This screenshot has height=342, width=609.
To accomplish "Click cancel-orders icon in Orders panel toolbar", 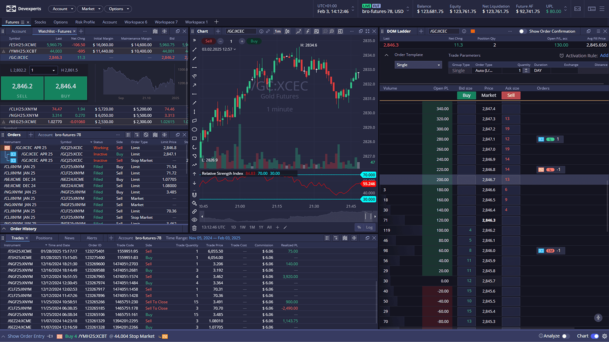I will pos(146,135).
